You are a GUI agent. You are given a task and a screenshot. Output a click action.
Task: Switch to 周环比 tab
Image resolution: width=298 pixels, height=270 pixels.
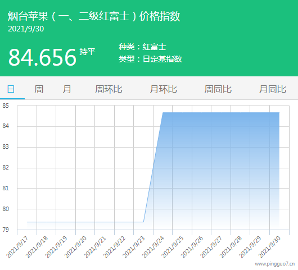pyautogui.click(x=109, y=89)
